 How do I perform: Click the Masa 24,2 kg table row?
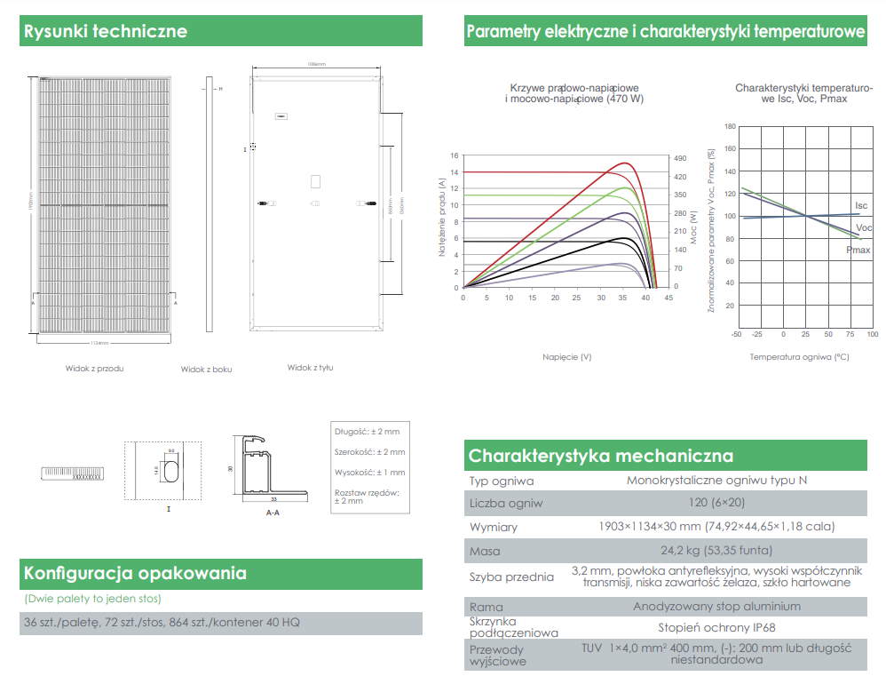pyautogui.click(x=666, y=551)
